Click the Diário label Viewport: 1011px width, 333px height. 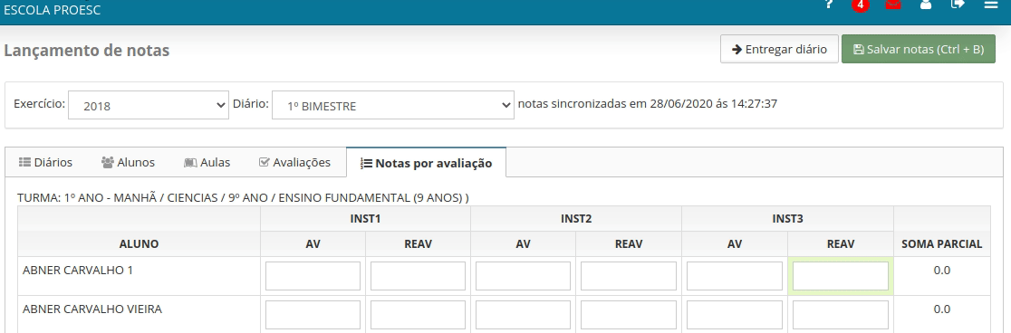click(251, 103)
